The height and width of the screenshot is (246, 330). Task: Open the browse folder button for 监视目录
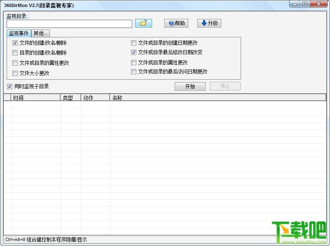point(143,23)
